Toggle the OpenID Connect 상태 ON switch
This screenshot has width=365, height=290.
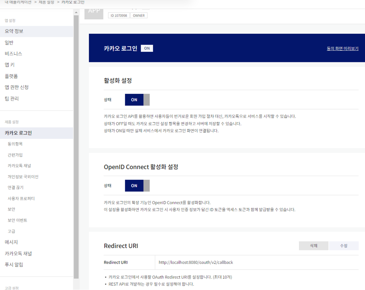[x=137, y=185]
